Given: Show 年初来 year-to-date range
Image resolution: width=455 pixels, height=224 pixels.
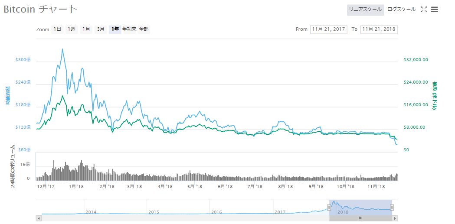Looking at the screenshot, I should [129, 29].
